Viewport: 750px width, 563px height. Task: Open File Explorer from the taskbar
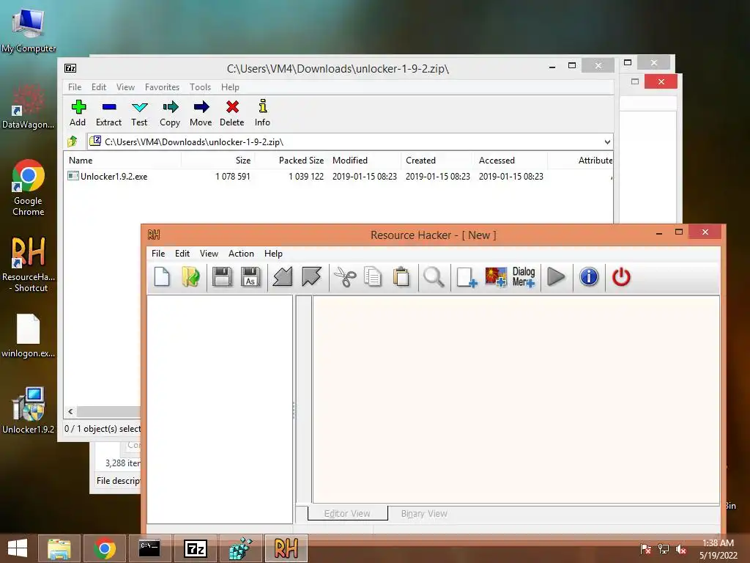tap(59, 548)
